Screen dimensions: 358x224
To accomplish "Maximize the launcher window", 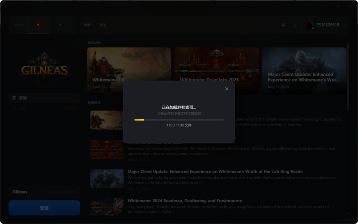I will [x=338, y=6].
